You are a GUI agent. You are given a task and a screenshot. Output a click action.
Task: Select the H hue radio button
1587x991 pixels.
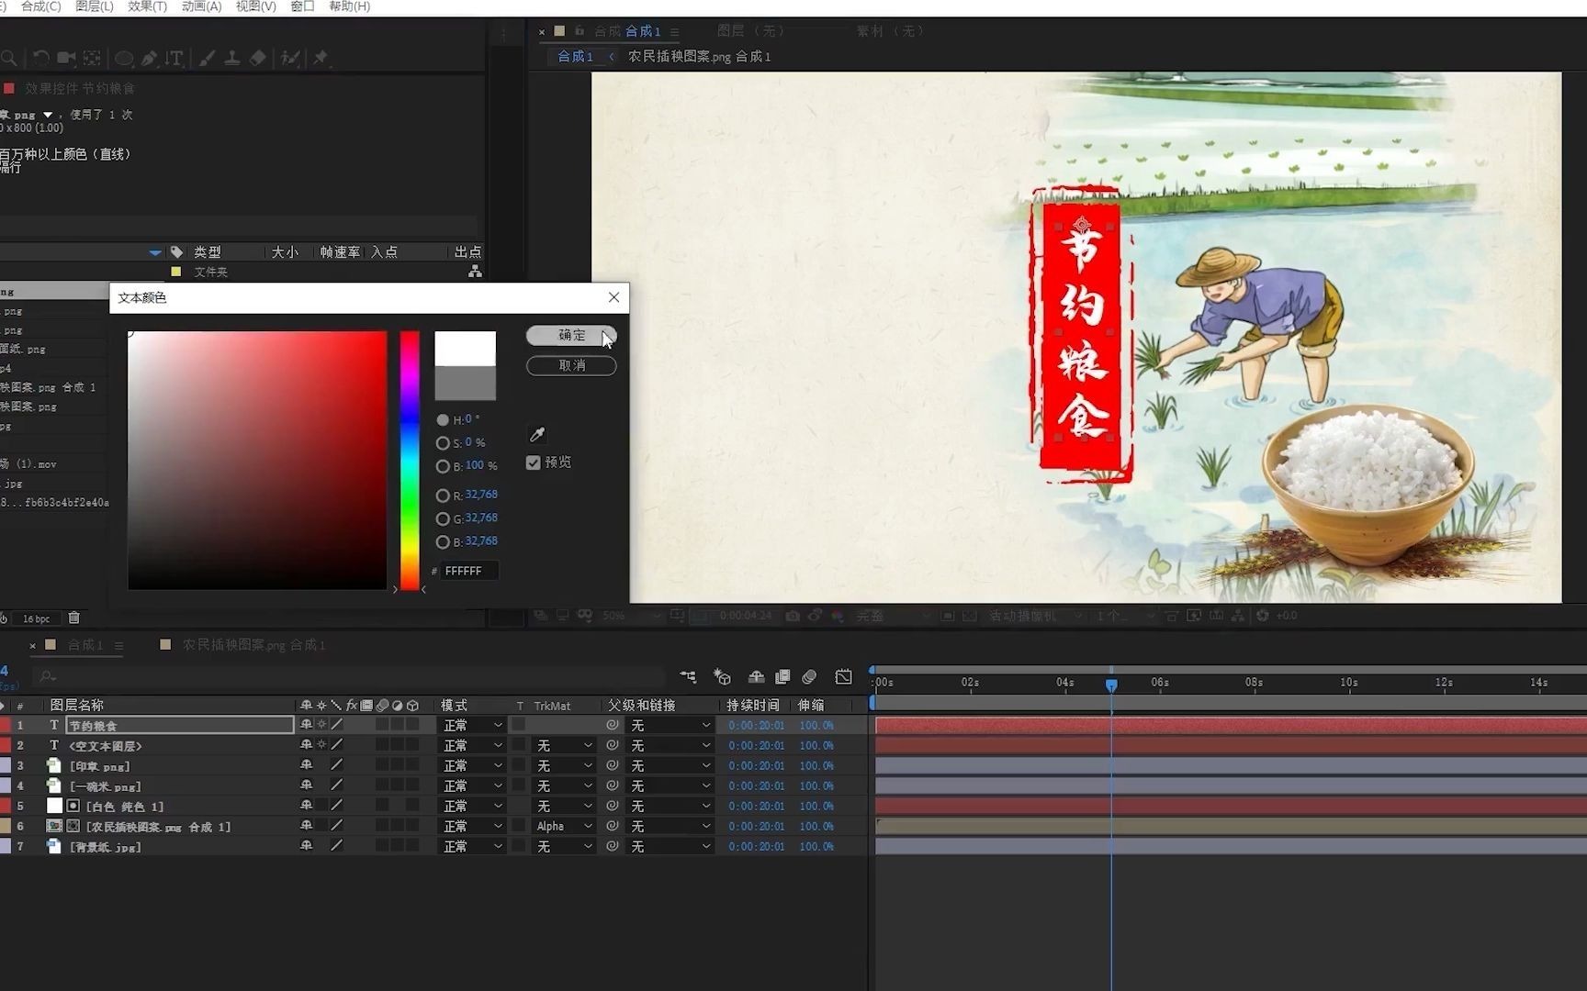coord(443,419)
